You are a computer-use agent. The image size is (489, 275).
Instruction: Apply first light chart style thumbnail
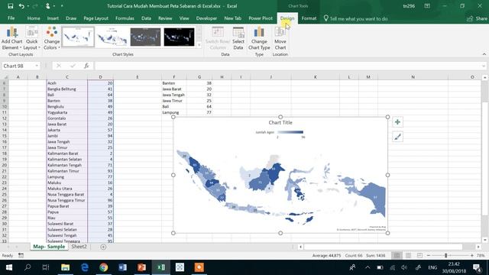coord(78,37)
